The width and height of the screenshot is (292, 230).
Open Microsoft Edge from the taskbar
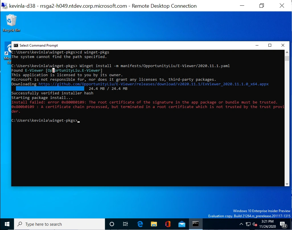coord(140,224)
